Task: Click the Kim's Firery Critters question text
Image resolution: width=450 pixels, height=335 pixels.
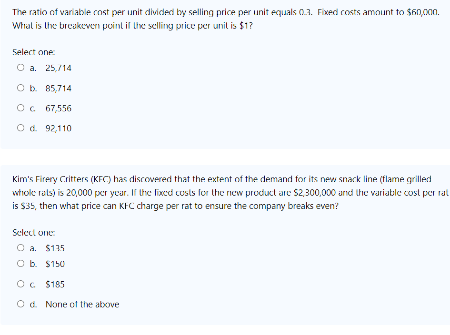Action: [x=224, y=192]
